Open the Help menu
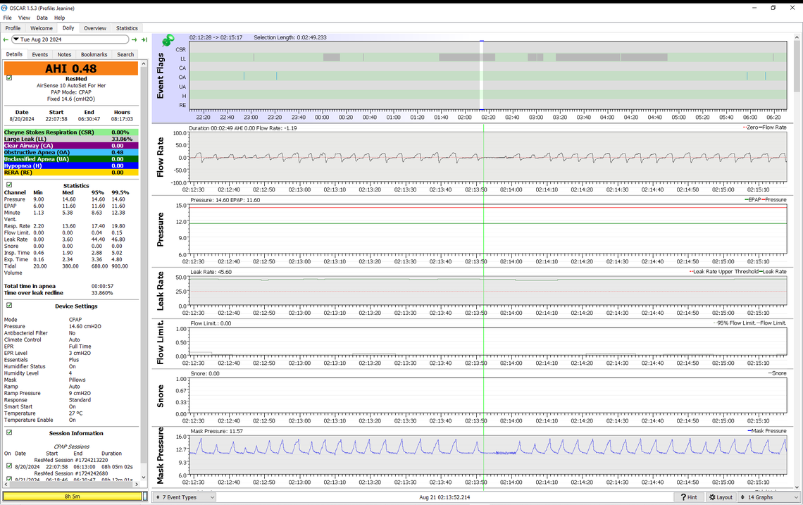 pos(59,18)
